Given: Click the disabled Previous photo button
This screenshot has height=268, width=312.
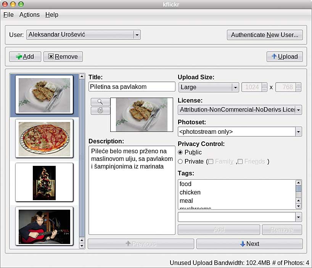Looking at the screenshot, I should tap(141, 244).
